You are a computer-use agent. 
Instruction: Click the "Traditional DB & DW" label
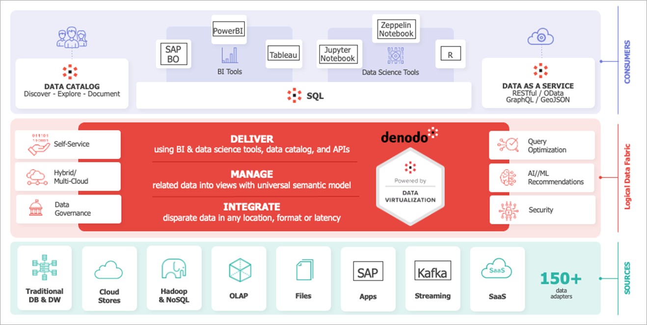click(45, 295)
